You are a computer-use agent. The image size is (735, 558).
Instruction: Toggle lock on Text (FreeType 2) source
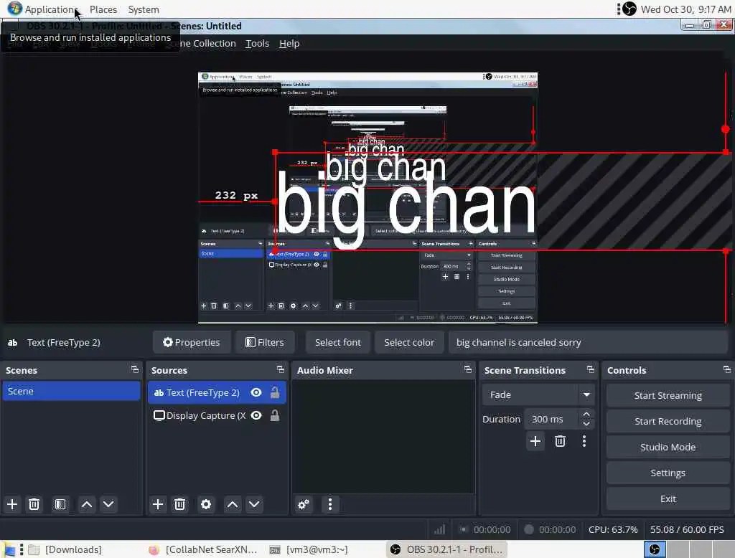coord(275,392)
